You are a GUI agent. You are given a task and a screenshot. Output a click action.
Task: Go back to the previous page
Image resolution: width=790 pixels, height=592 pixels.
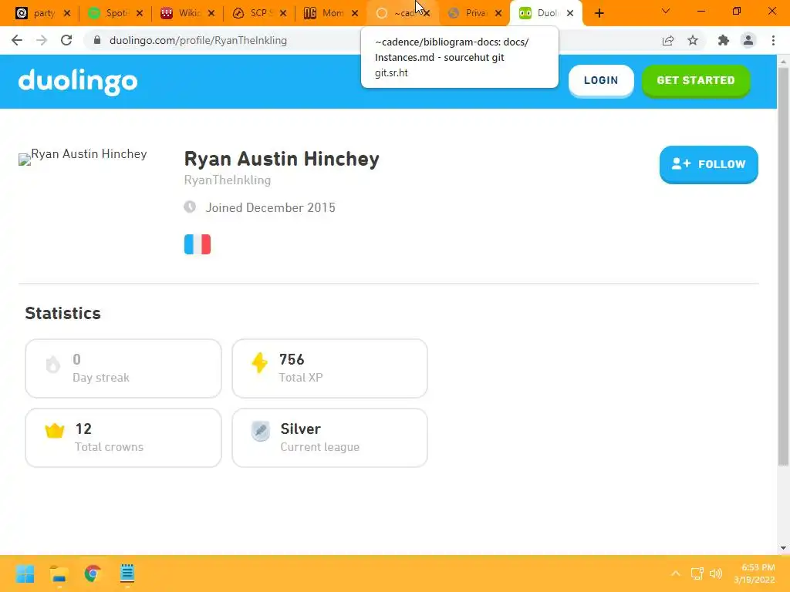pos(17,40)
